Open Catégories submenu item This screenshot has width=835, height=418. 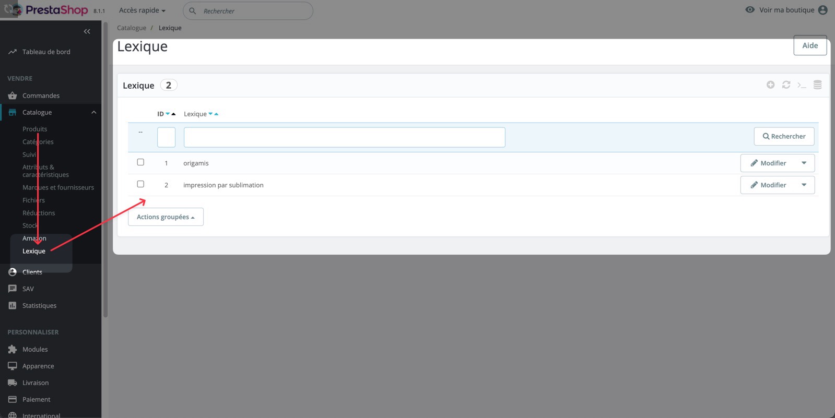pyautogui.click(x=38, y=142)
